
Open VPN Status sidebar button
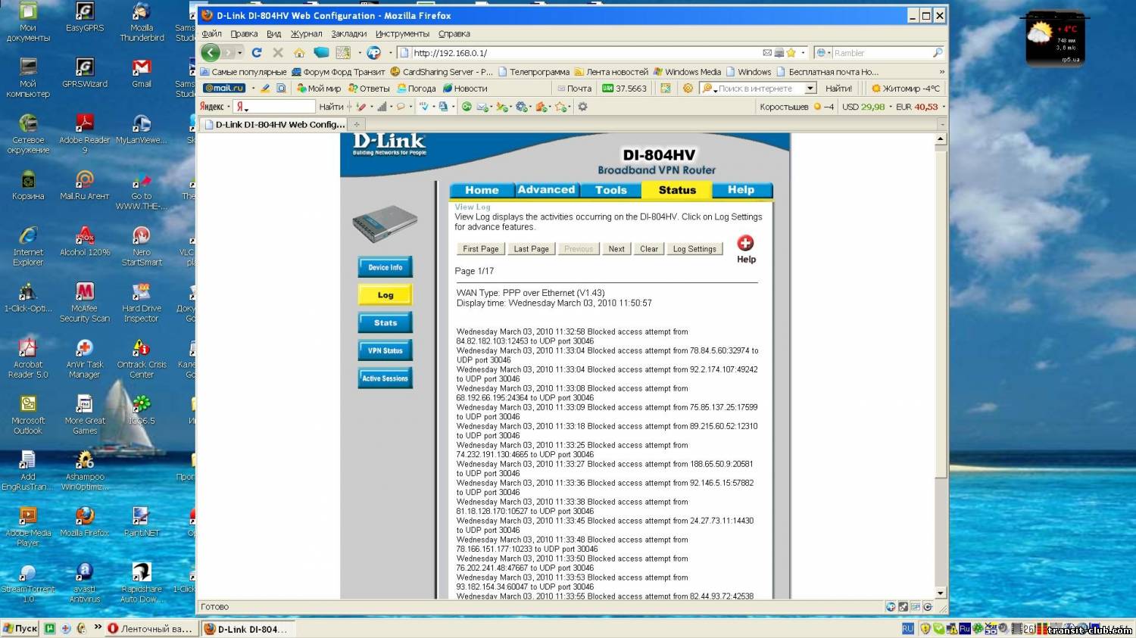[385, 350]
